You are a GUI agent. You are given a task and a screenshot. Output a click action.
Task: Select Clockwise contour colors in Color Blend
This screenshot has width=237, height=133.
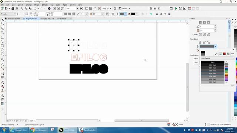click(204, 42)
